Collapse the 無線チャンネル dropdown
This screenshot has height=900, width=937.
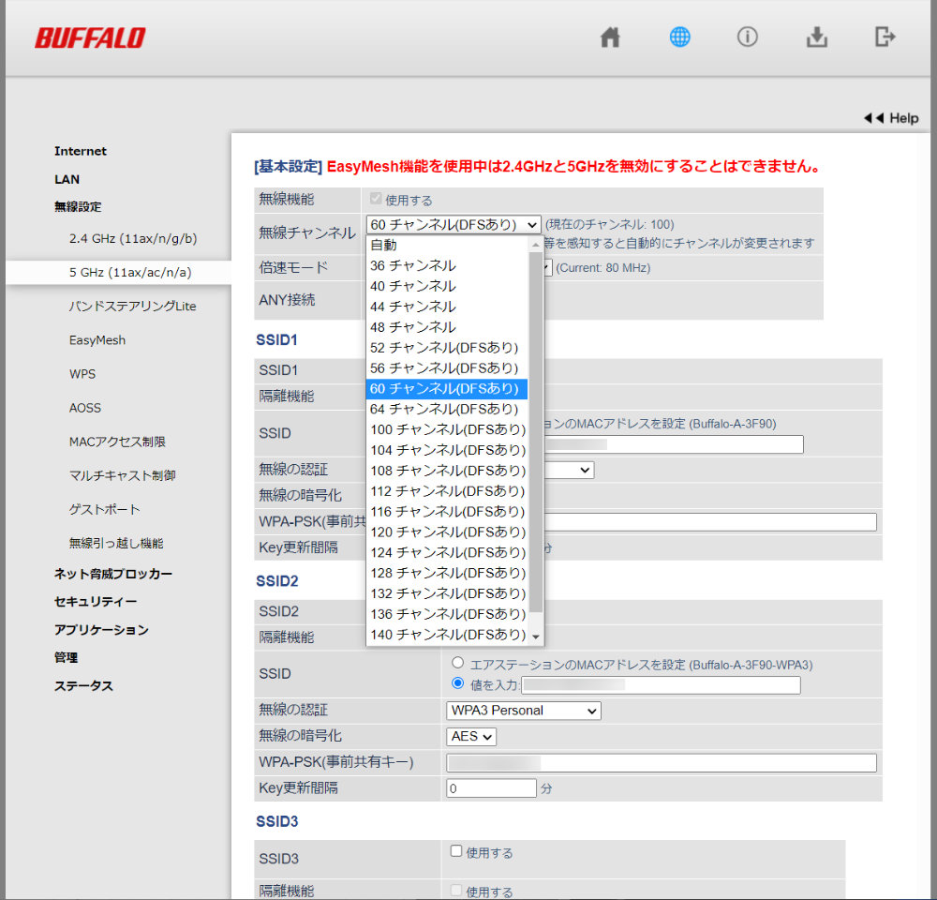[x=454, y=225]
